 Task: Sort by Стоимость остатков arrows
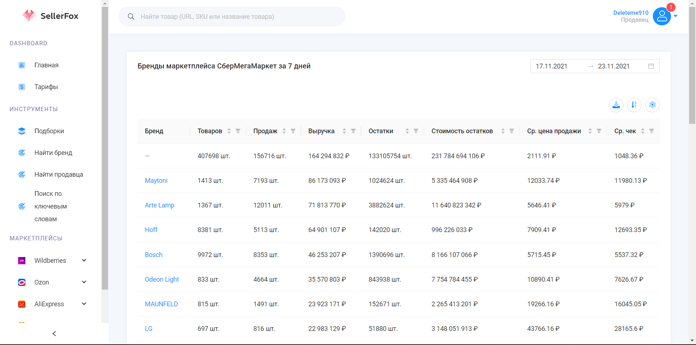coord(503,131)
